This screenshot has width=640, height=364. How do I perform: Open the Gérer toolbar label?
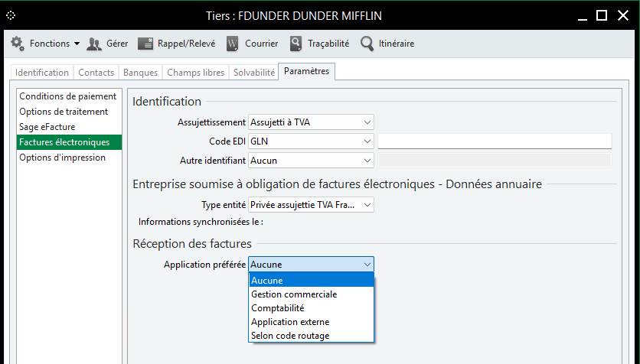pyautogui.click(x=117, y=44)
